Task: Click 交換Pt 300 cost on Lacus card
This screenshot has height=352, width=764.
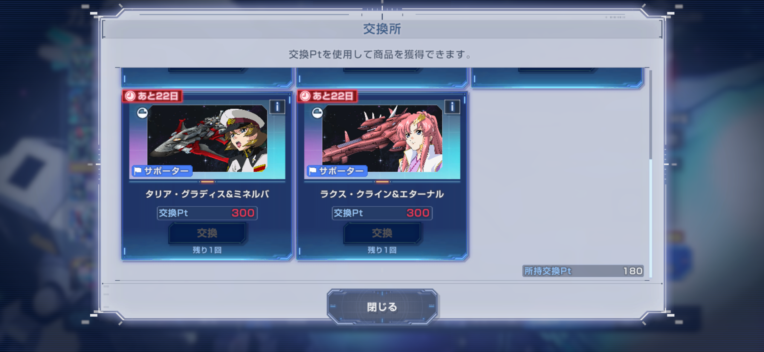Action: coord(382,213)
